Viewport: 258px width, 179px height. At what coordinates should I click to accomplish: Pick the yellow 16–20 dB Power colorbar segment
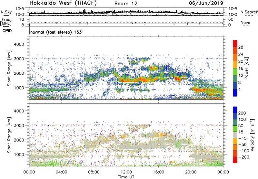click(235, 65)
